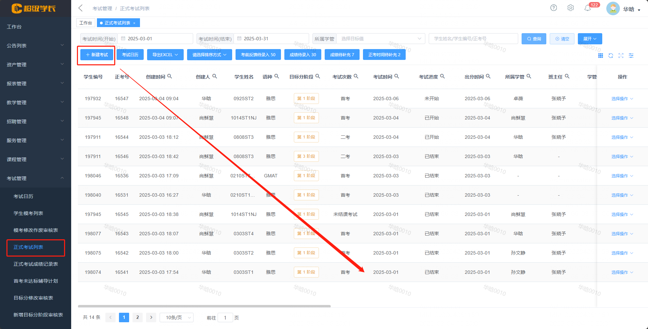This screenshot has width=648, height=329.
Task: Click the back arrow in breadcrumb
Action: pos(80,8)
